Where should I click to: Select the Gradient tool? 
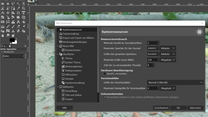pos(3,26)
